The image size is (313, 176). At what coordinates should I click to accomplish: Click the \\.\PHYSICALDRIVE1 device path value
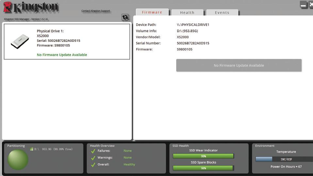point(193,25)
